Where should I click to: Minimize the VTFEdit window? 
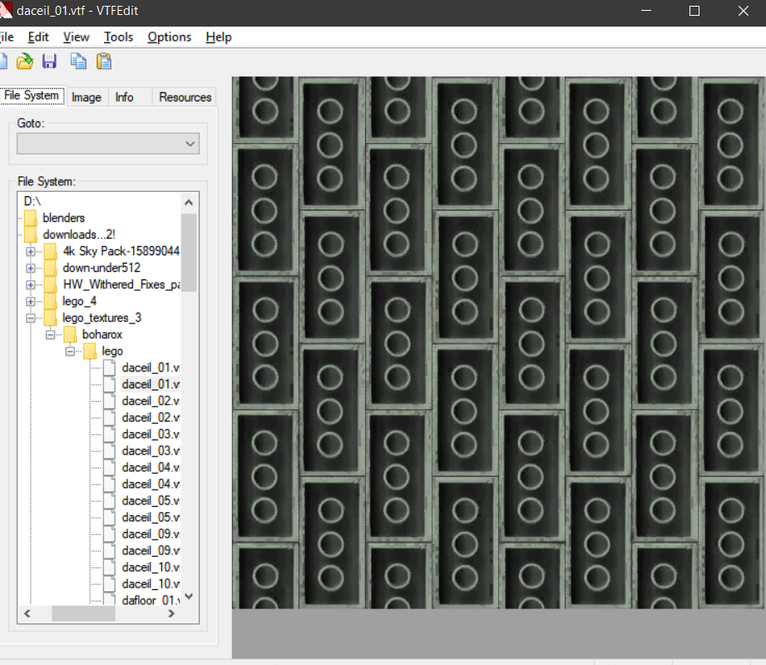click(646, 11)
